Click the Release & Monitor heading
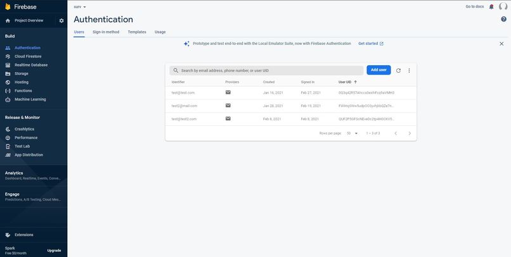 click(22, 118)
